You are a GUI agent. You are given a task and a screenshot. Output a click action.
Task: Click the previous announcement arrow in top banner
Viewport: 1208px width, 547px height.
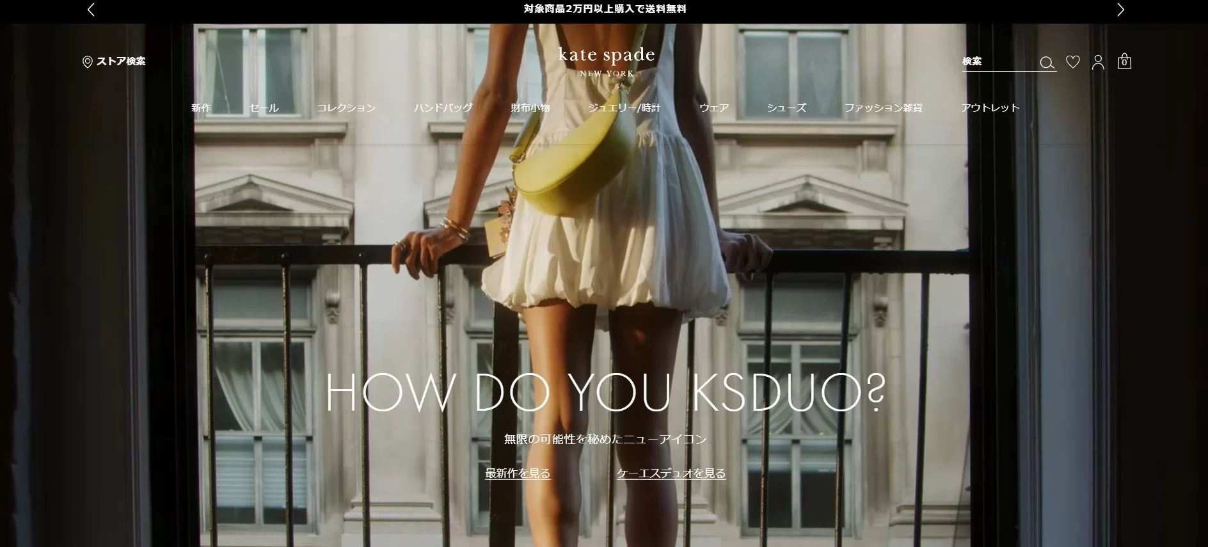click(x=91, y=10)
